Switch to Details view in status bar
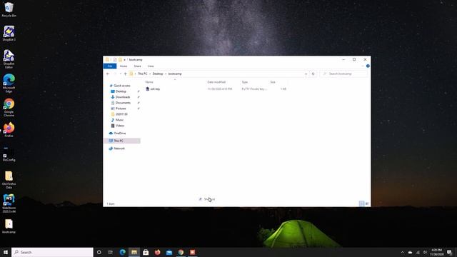The width and height of the screenshot is (457, 257). [362, 203]
